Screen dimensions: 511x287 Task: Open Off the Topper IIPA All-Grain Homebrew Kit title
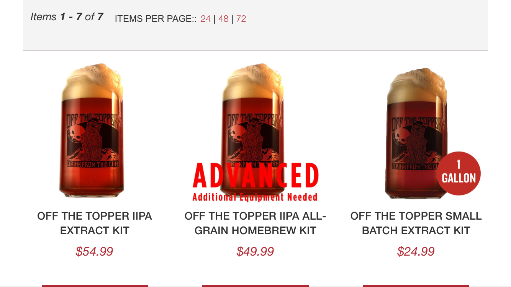point(255,223)
